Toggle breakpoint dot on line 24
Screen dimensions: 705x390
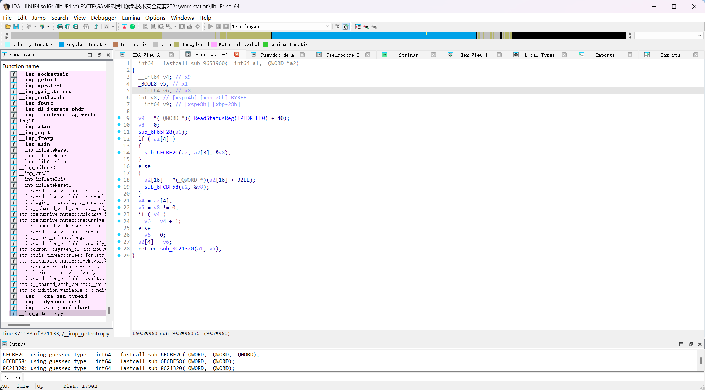tap(119, 221)
